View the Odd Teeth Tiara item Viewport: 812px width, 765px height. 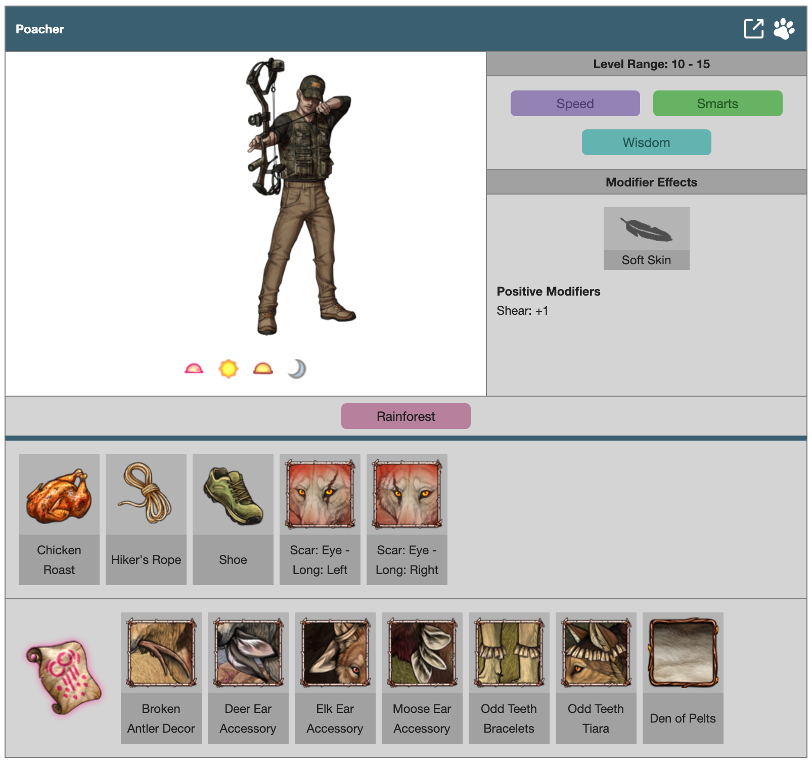[x=596, y=678]
